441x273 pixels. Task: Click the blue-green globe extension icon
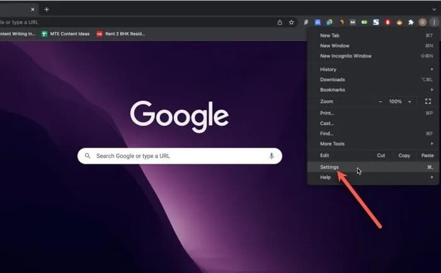coord(329,22)
